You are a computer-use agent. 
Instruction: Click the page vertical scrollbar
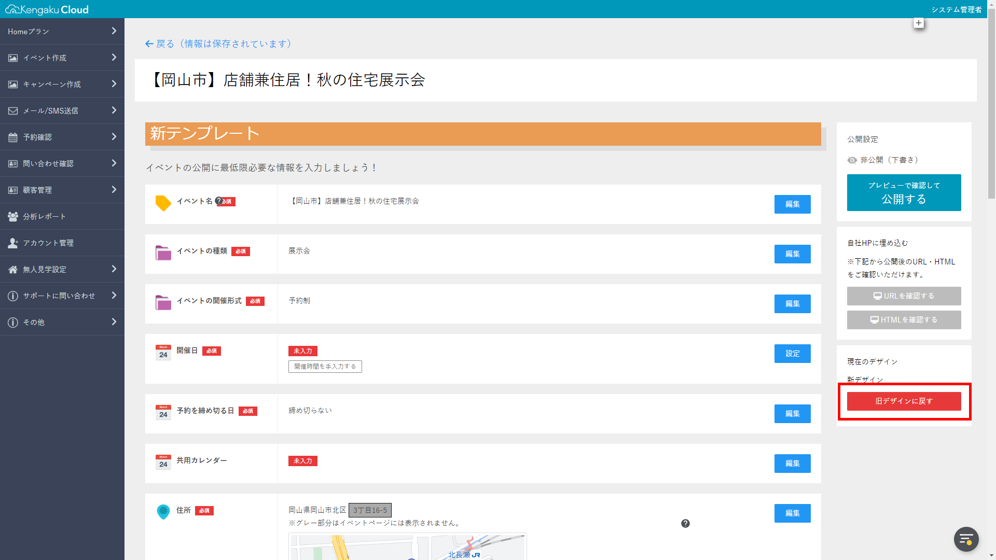click(x=991, y=104)
